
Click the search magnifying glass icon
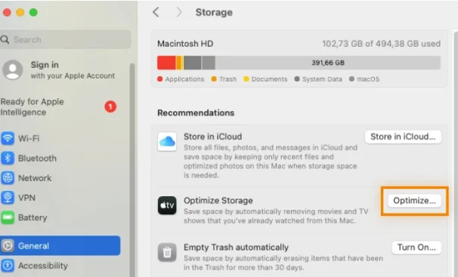(x=5, y=39)
